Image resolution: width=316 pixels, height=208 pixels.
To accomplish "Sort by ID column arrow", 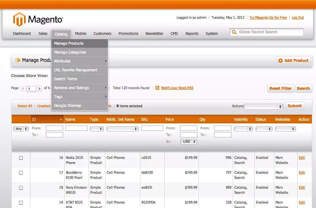I will tap(61, 120).
